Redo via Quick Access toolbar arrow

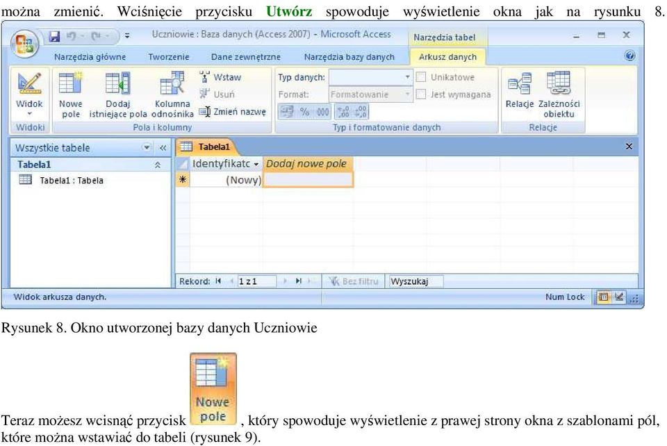pos(96,37)
